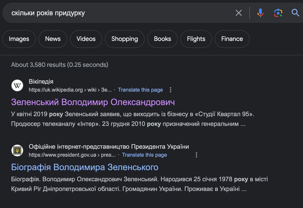Open the President of Ukraine site favicon
The width and height of the screenshot is (303, 208).
[x=17, y=150]
